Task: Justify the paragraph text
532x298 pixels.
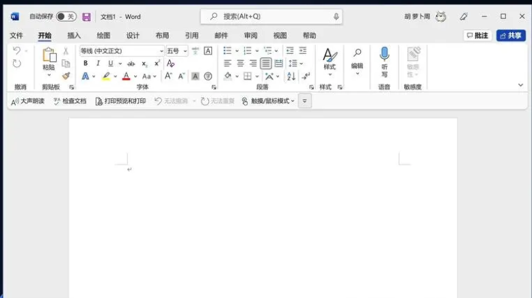Action: 266,64
